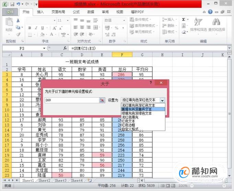This screenshot has height=191, width=234.
Task: Switch to the Page Layout tab
Action: click(58, 12)
